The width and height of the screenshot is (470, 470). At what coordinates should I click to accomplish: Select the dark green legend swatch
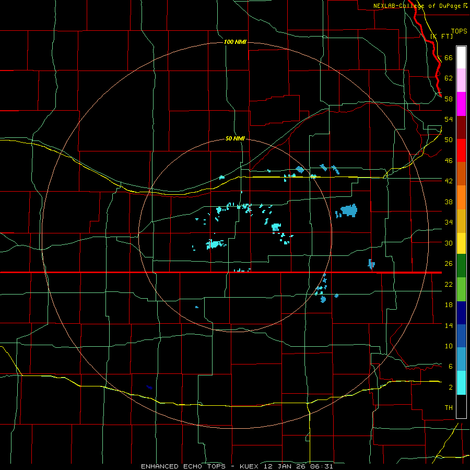coord(461,266)
